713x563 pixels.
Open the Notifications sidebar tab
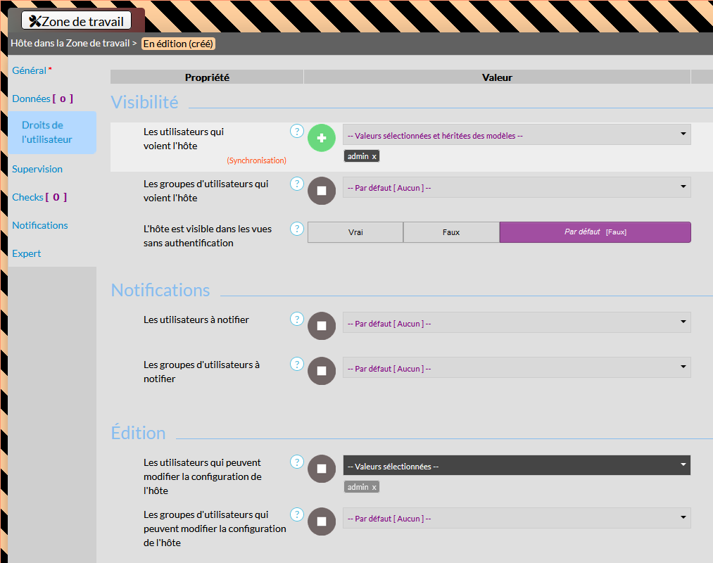click(40, 225)
